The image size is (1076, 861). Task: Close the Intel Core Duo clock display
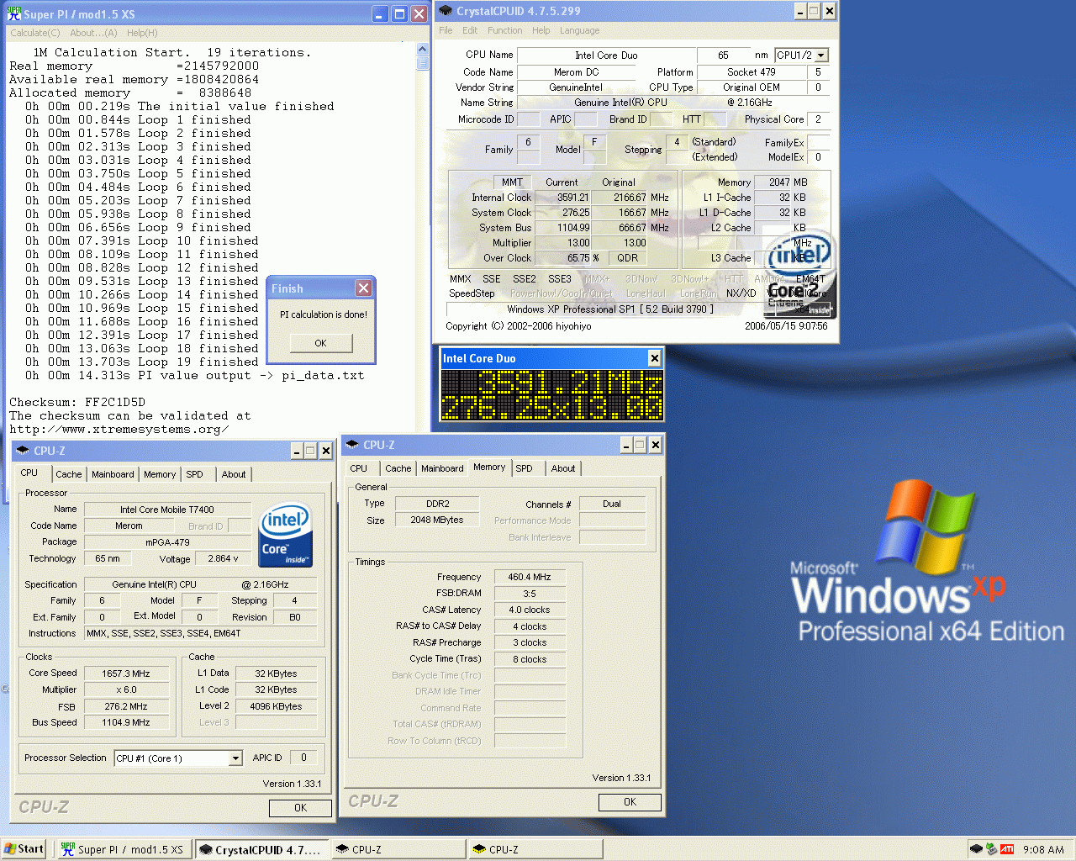[654, 358]
